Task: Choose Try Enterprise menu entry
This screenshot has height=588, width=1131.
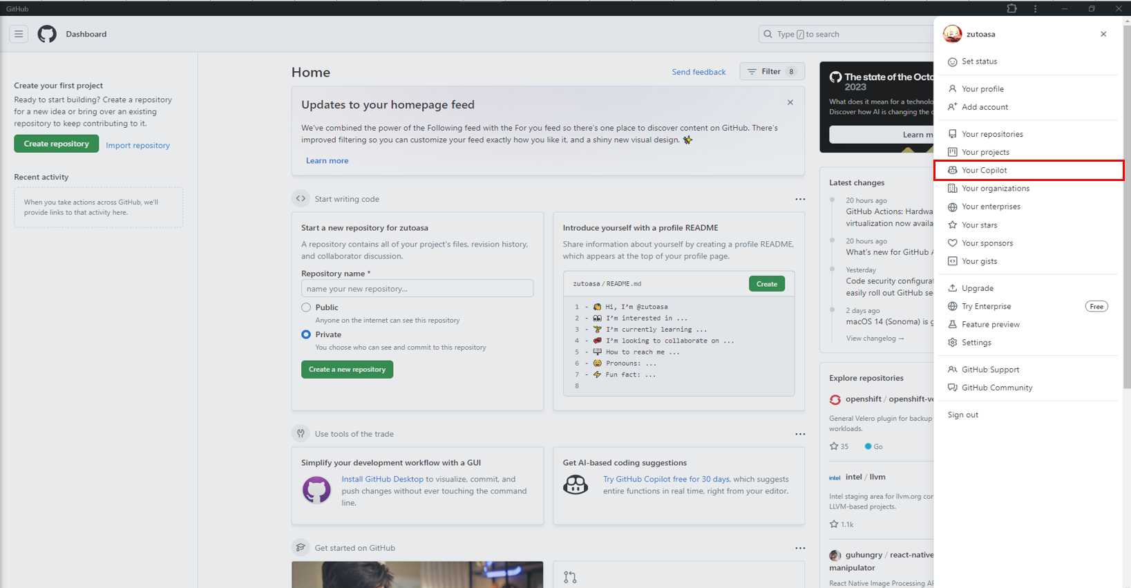Action: 1028,306
